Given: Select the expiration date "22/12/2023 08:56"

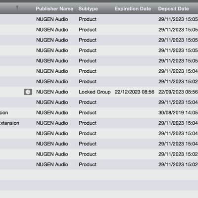Looking at the screenshot, I should click(135, 92).
